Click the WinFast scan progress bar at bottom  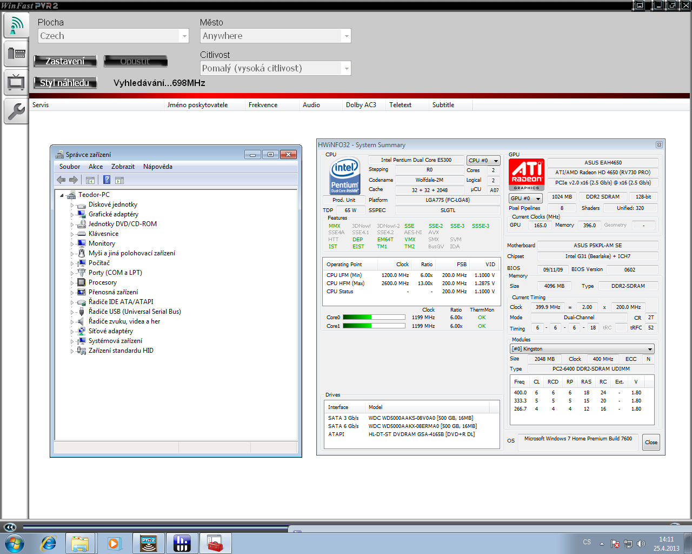156,527
